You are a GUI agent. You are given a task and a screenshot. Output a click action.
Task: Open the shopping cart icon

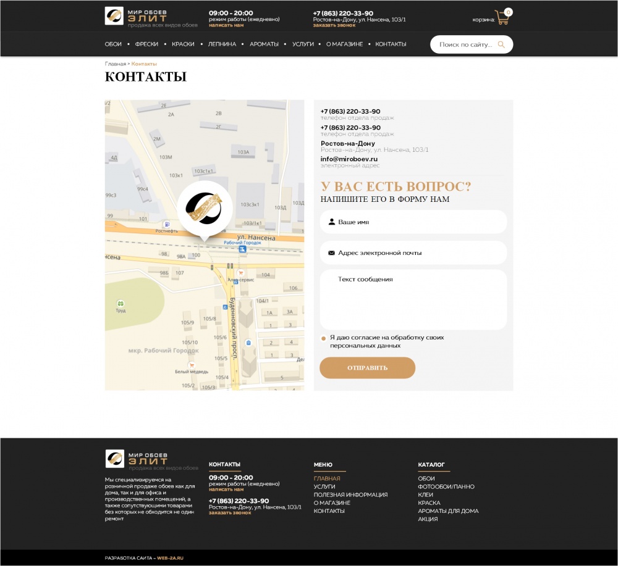(502, 17)
